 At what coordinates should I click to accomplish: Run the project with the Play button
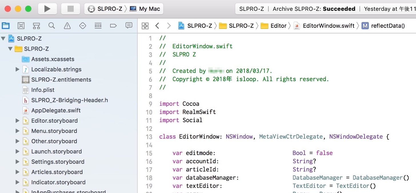47,9
